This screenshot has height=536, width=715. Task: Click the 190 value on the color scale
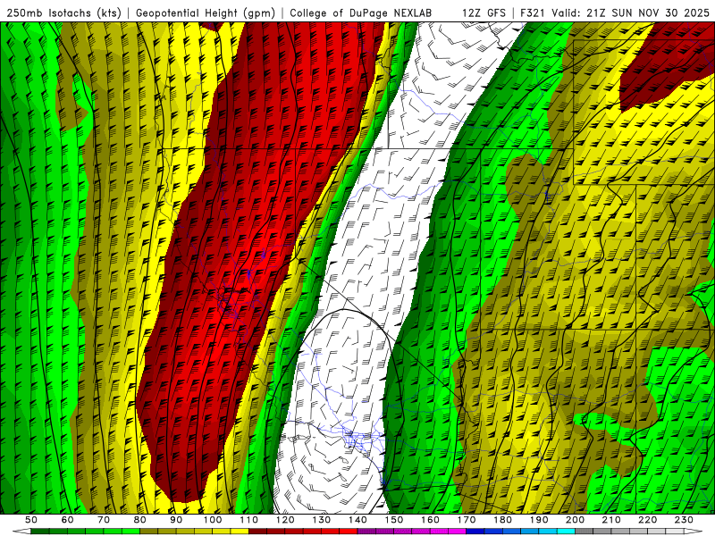click(x=539, y=520)
